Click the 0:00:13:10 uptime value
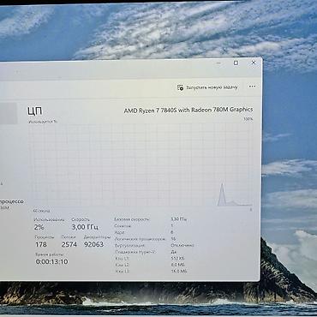317x317 pixels. tap(52, 261)
